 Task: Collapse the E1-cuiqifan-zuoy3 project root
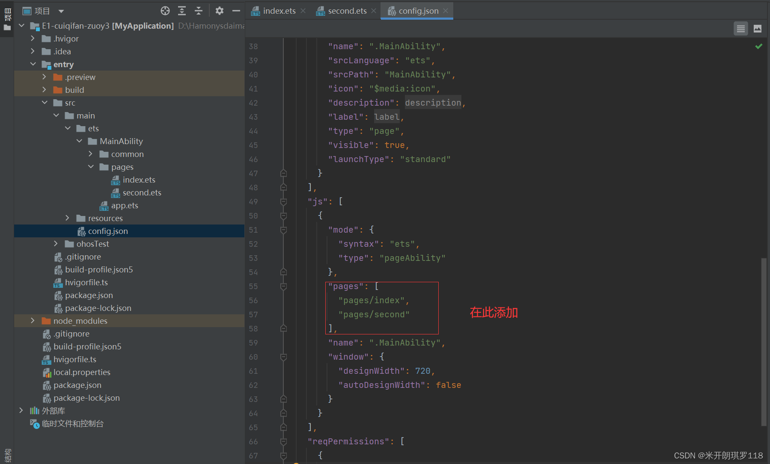click(x=22, y=26)
